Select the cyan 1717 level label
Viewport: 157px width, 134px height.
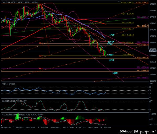[110, 44]
